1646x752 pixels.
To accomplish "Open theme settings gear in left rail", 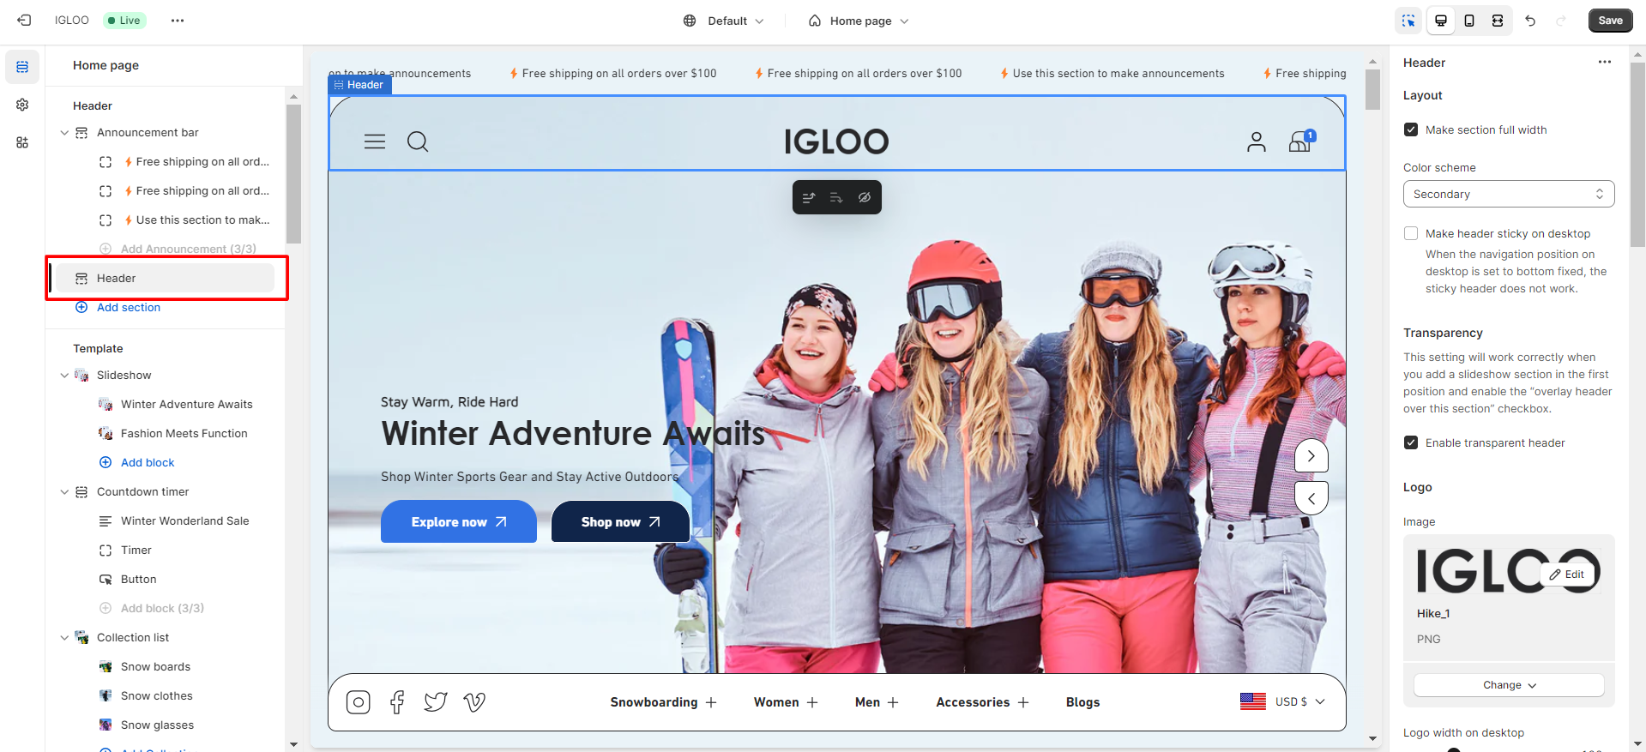I will [22, 105].
